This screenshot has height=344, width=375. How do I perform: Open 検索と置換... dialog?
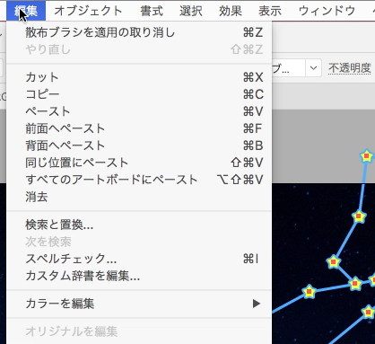[x=139, y=225]
